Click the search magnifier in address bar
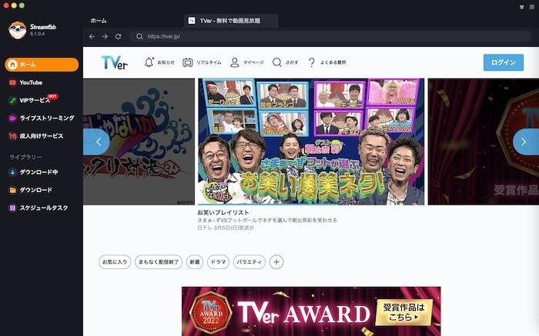The width and height of the screenshot is (539, 336). click(139, 36)
